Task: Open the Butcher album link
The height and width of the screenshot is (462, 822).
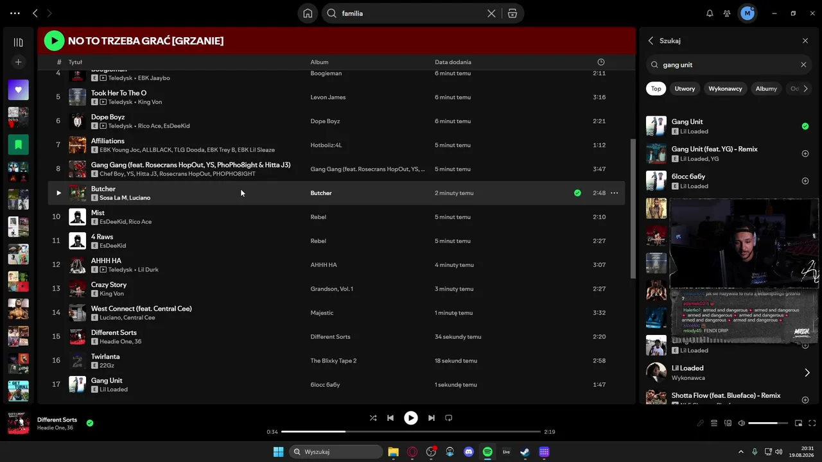Action: [321, 193]
